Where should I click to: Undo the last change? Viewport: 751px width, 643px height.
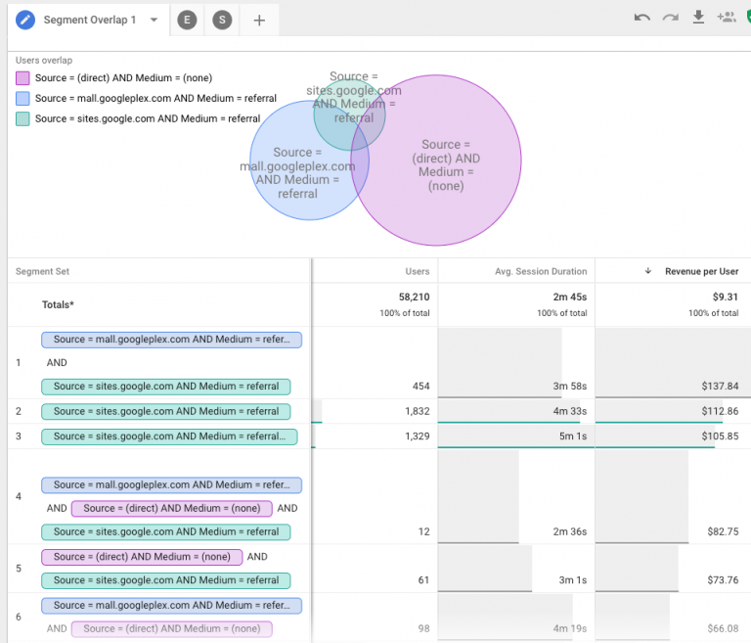(642, 18)
